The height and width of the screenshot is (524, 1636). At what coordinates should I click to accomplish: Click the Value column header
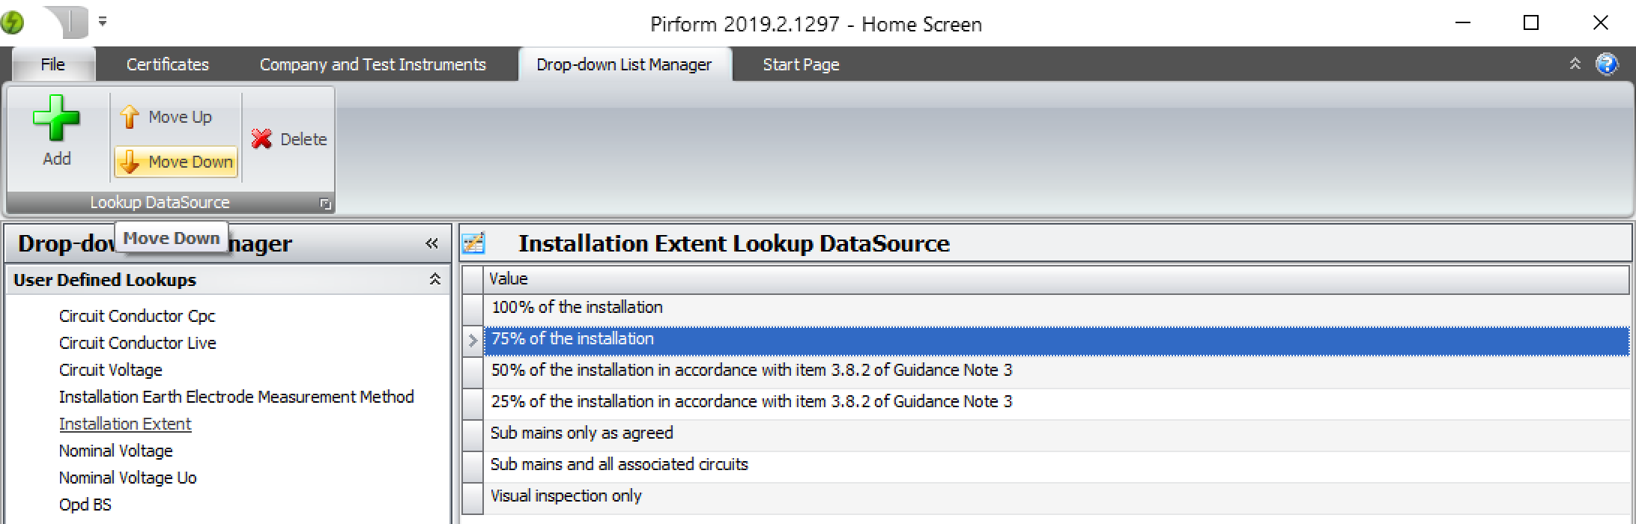1056,278
